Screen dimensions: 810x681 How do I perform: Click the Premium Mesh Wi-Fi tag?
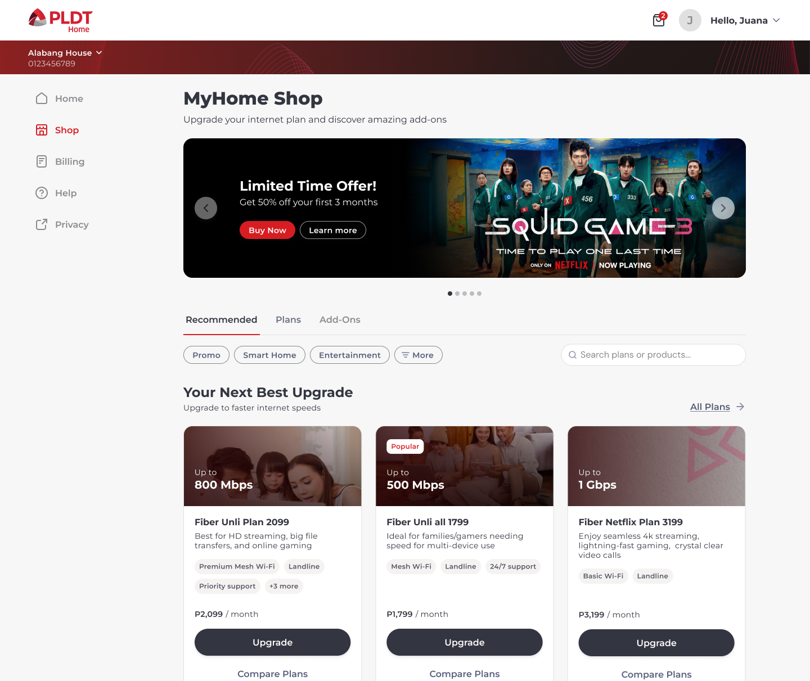237,566
